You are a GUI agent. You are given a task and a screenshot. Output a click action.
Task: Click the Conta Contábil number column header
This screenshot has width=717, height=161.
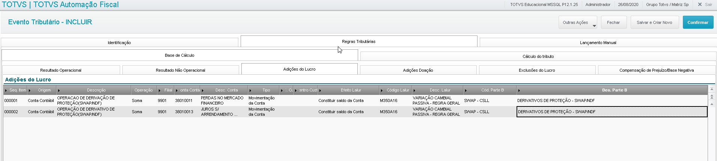pyautogui.click(x=187, y=90)
